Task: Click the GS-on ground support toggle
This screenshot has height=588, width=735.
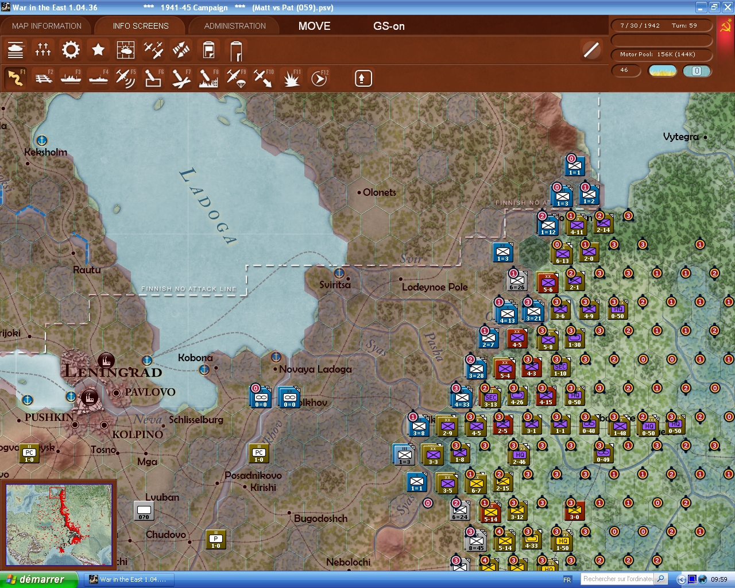Action: pos(389,26)
